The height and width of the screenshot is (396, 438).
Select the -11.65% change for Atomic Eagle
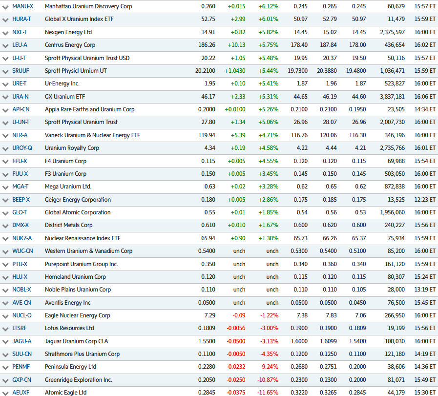[268, 393]
